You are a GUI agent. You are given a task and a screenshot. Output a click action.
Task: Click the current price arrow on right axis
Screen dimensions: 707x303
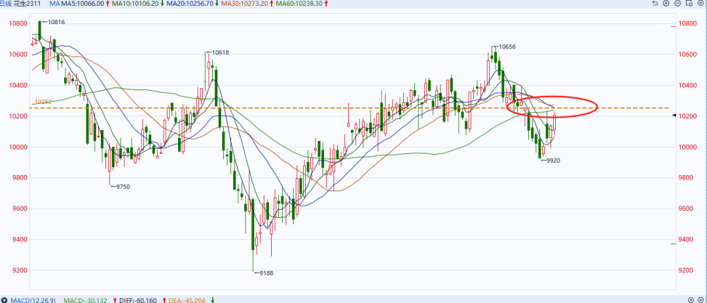tap(674, 116)
